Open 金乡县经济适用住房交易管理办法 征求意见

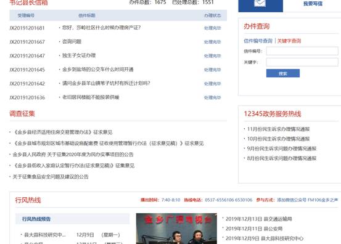pyautogui.click(x=62, y=132)
